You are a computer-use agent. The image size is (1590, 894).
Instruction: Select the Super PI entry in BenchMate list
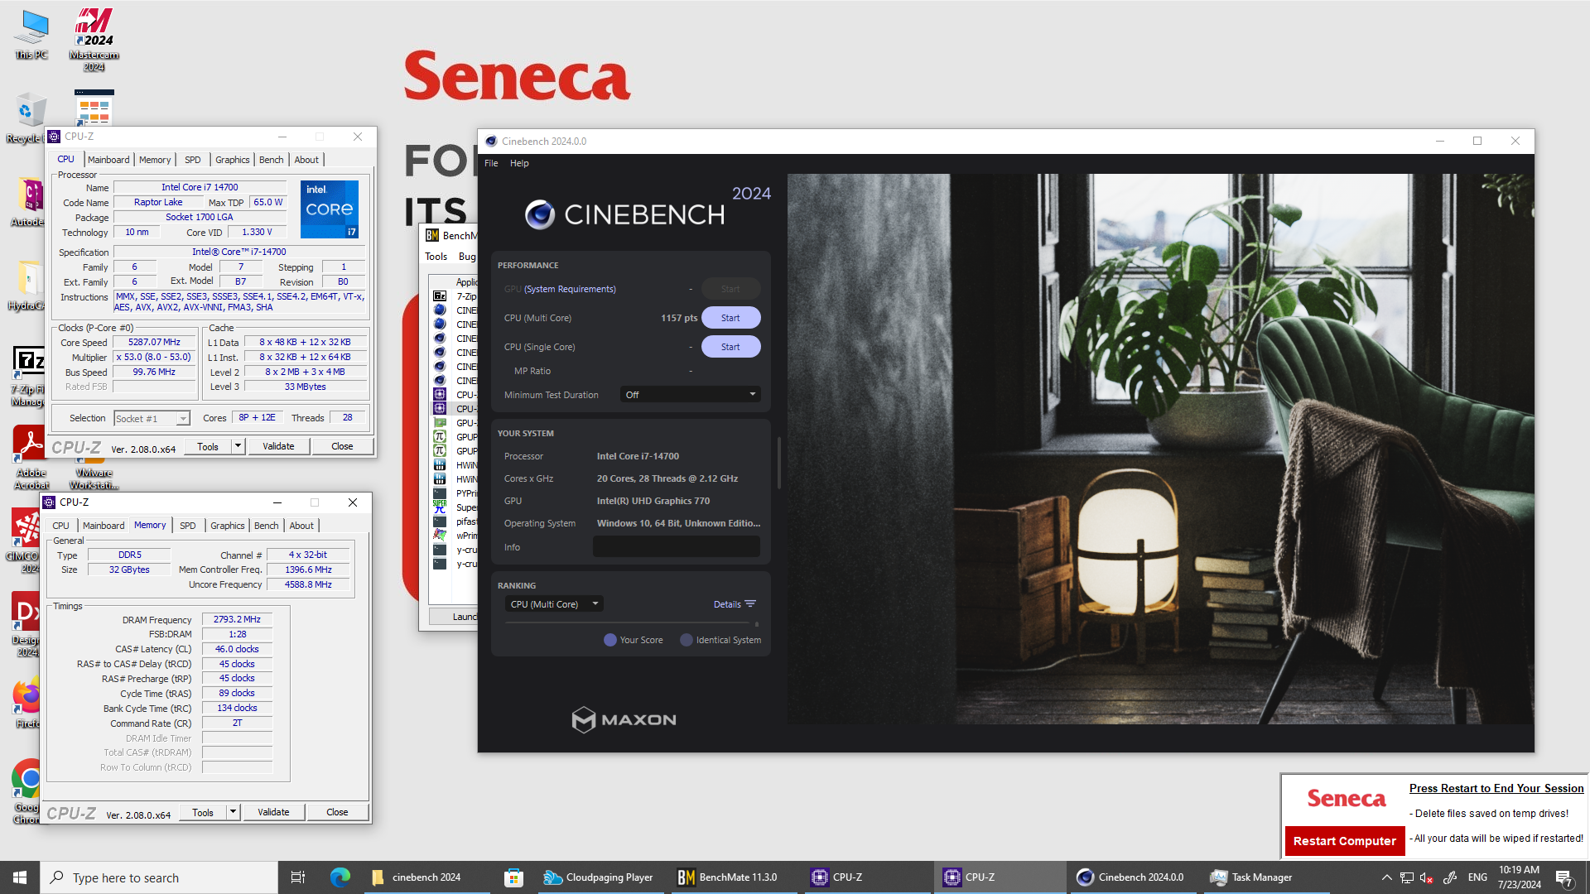pyautogui.click(x=455, y=507)
